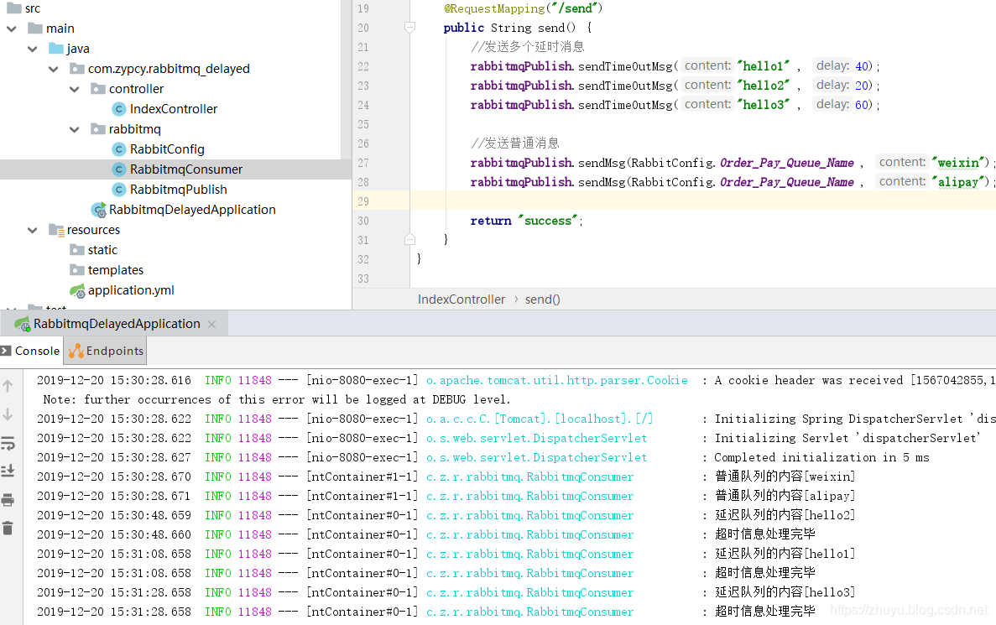Collapse the rabbitmq package
Viewport: 996px width, 625px height.
pos(75,129)
